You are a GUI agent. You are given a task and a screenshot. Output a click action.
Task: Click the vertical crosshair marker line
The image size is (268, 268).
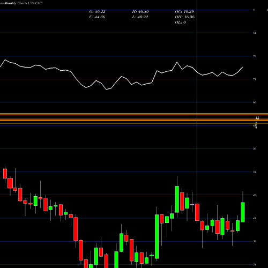(x=197, y=102)
